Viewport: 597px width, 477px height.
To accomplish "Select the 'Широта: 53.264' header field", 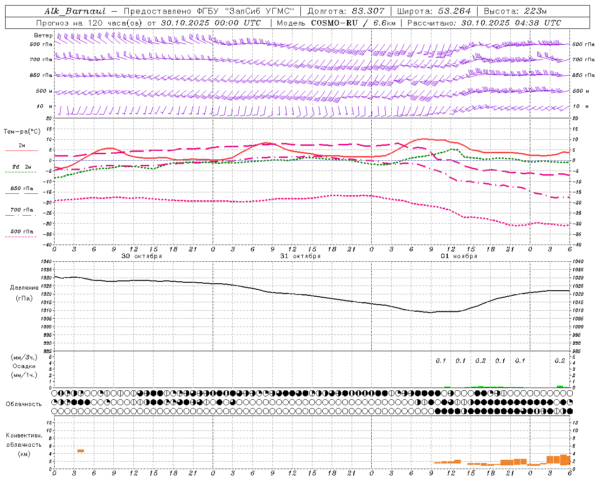I will [x=433, y=11].
